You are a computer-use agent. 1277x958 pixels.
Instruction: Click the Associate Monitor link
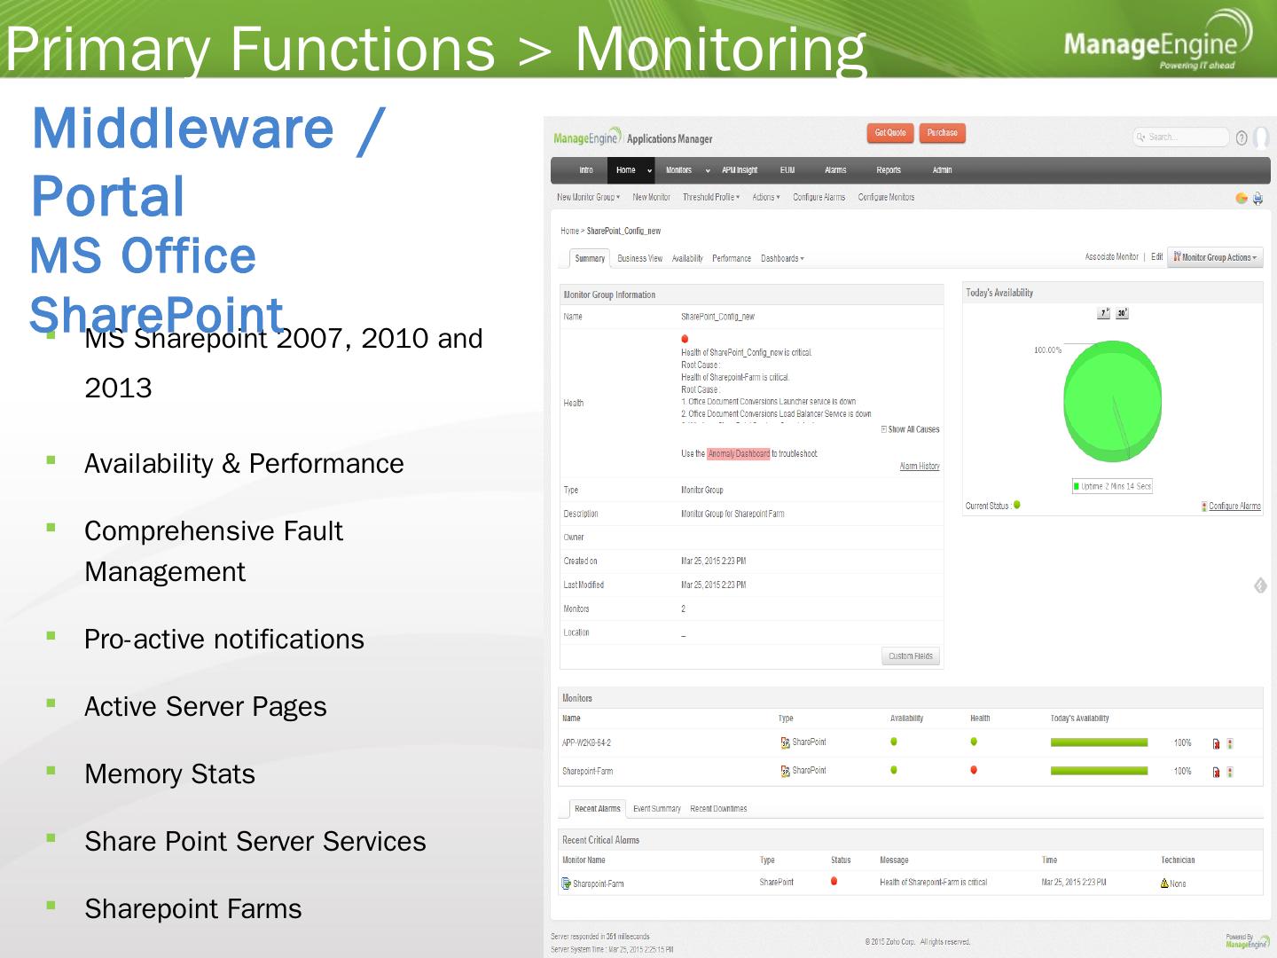pos(1112,257)
